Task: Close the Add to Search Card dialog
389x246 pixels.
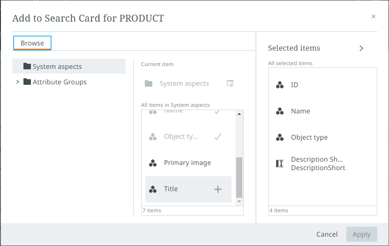Action: [374, 16]
